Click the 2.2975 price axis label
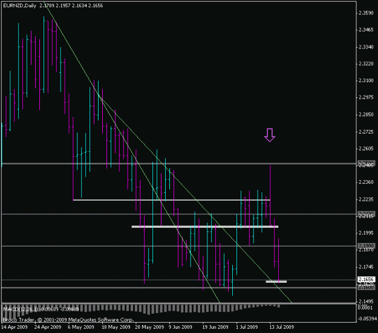 pyautogui.click(x=366, y=97)
